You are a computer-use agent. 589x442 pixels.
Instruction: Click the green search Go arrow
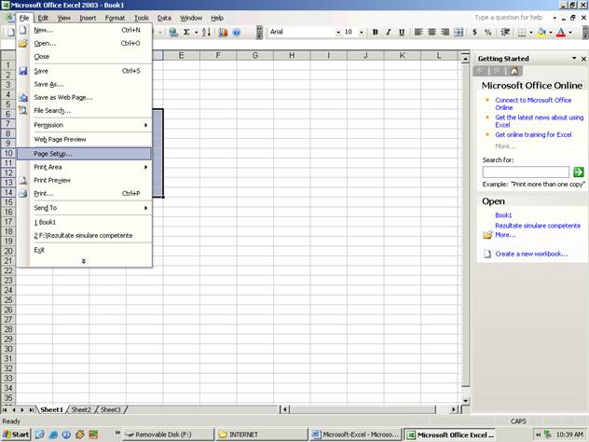(x=579, y=173)
